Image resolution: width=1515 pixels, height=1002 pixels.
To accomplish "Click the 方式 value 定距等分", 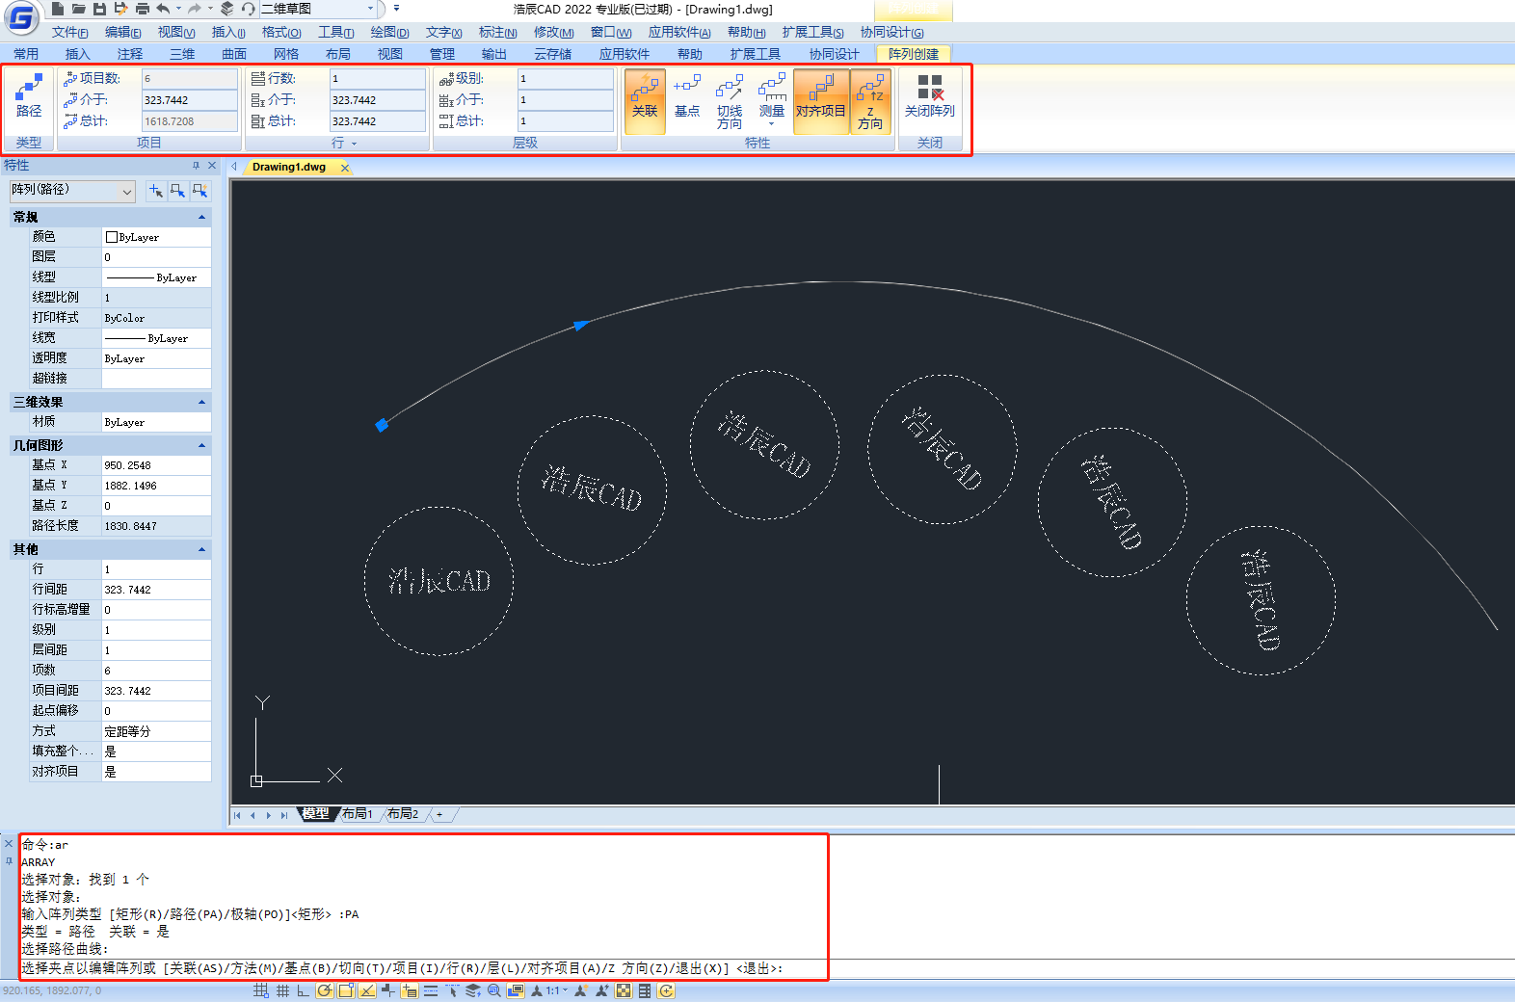I will [x=156, y=731].
